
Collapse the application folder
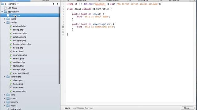tap(2, 12)
